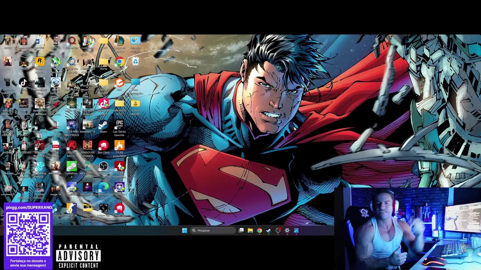Viewport: 481px width, 270px height.
Task: Select the XANDÃO MAN OF STEEL image
Action: (x=8, y=109)
